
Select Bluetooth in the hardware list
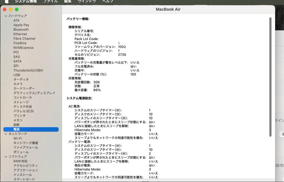pos(21,29)
